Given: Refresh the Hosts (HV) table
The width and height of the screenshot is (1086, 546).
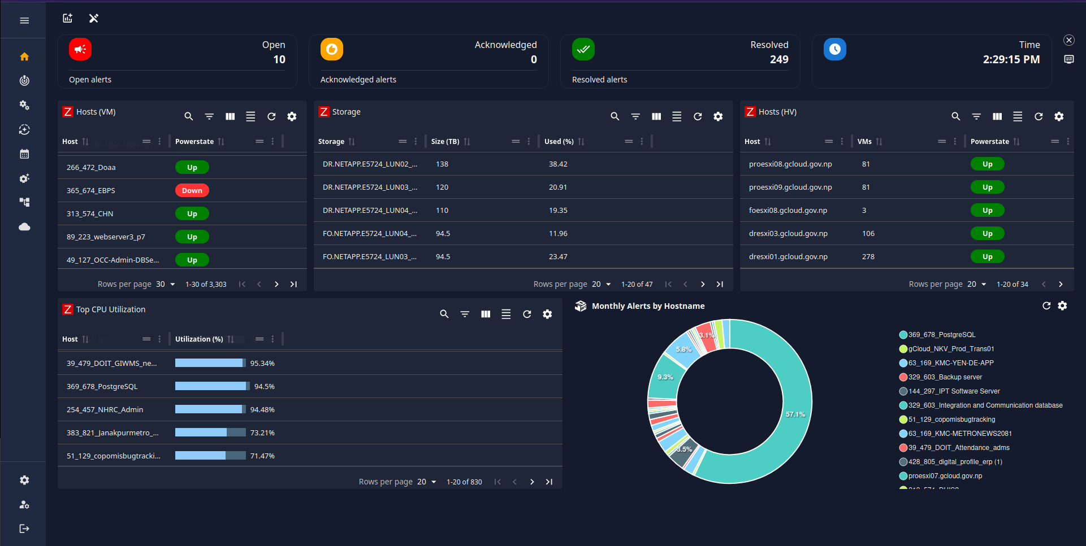Looking at the screenshot, I should [x=1039, y=116].
